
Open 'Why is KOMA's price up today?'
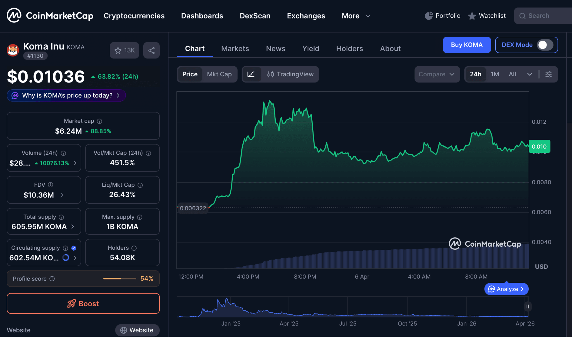[x=66, y=95]
